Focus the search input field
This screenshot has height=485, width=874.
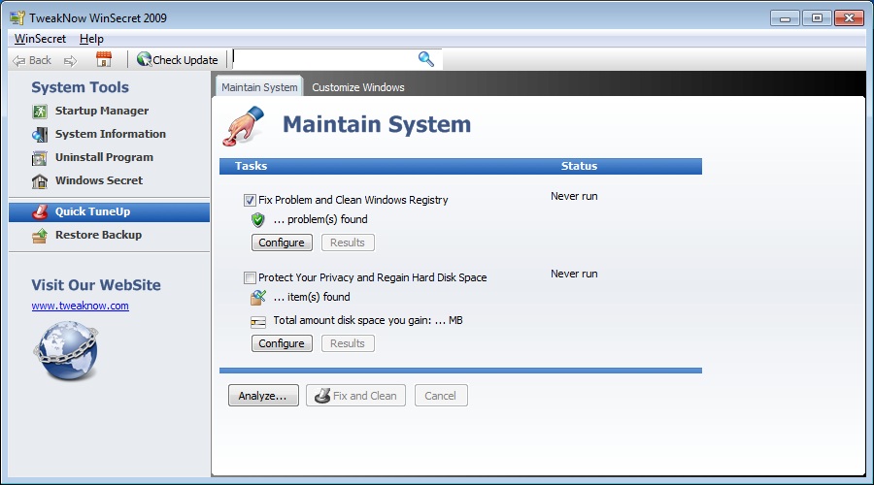coord(325,59)
